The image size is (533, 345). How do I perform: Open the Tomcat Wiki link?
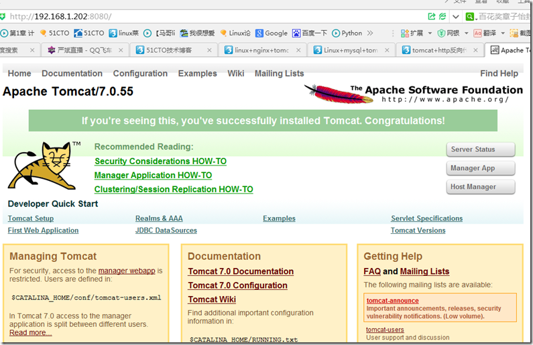tap(212, 299)
